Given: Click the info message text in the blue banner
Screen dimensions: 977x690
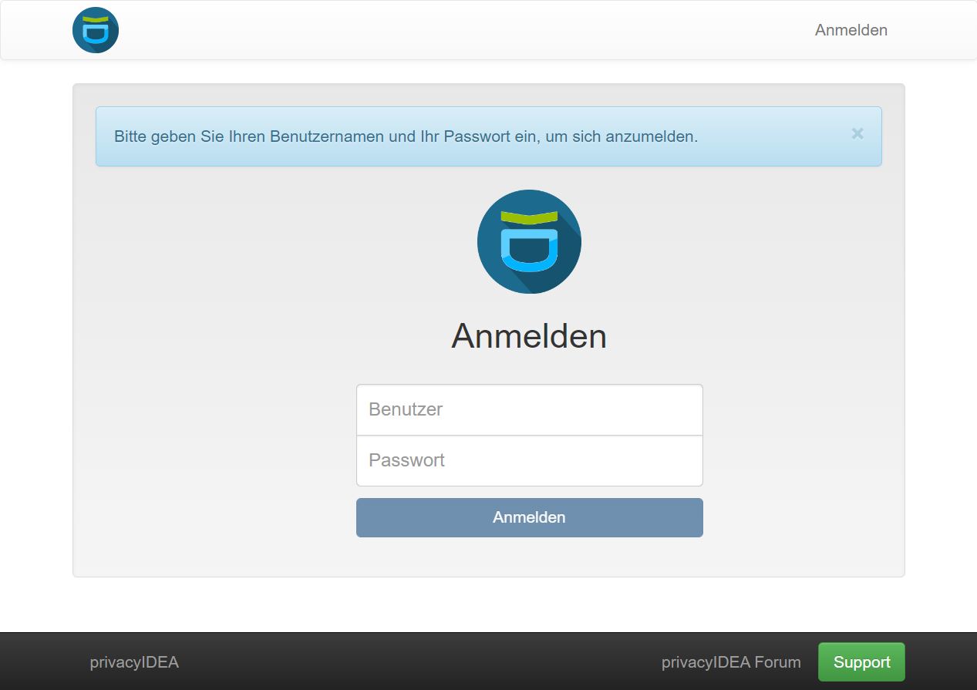Looking at the screenshot, I should coord(406,136).
